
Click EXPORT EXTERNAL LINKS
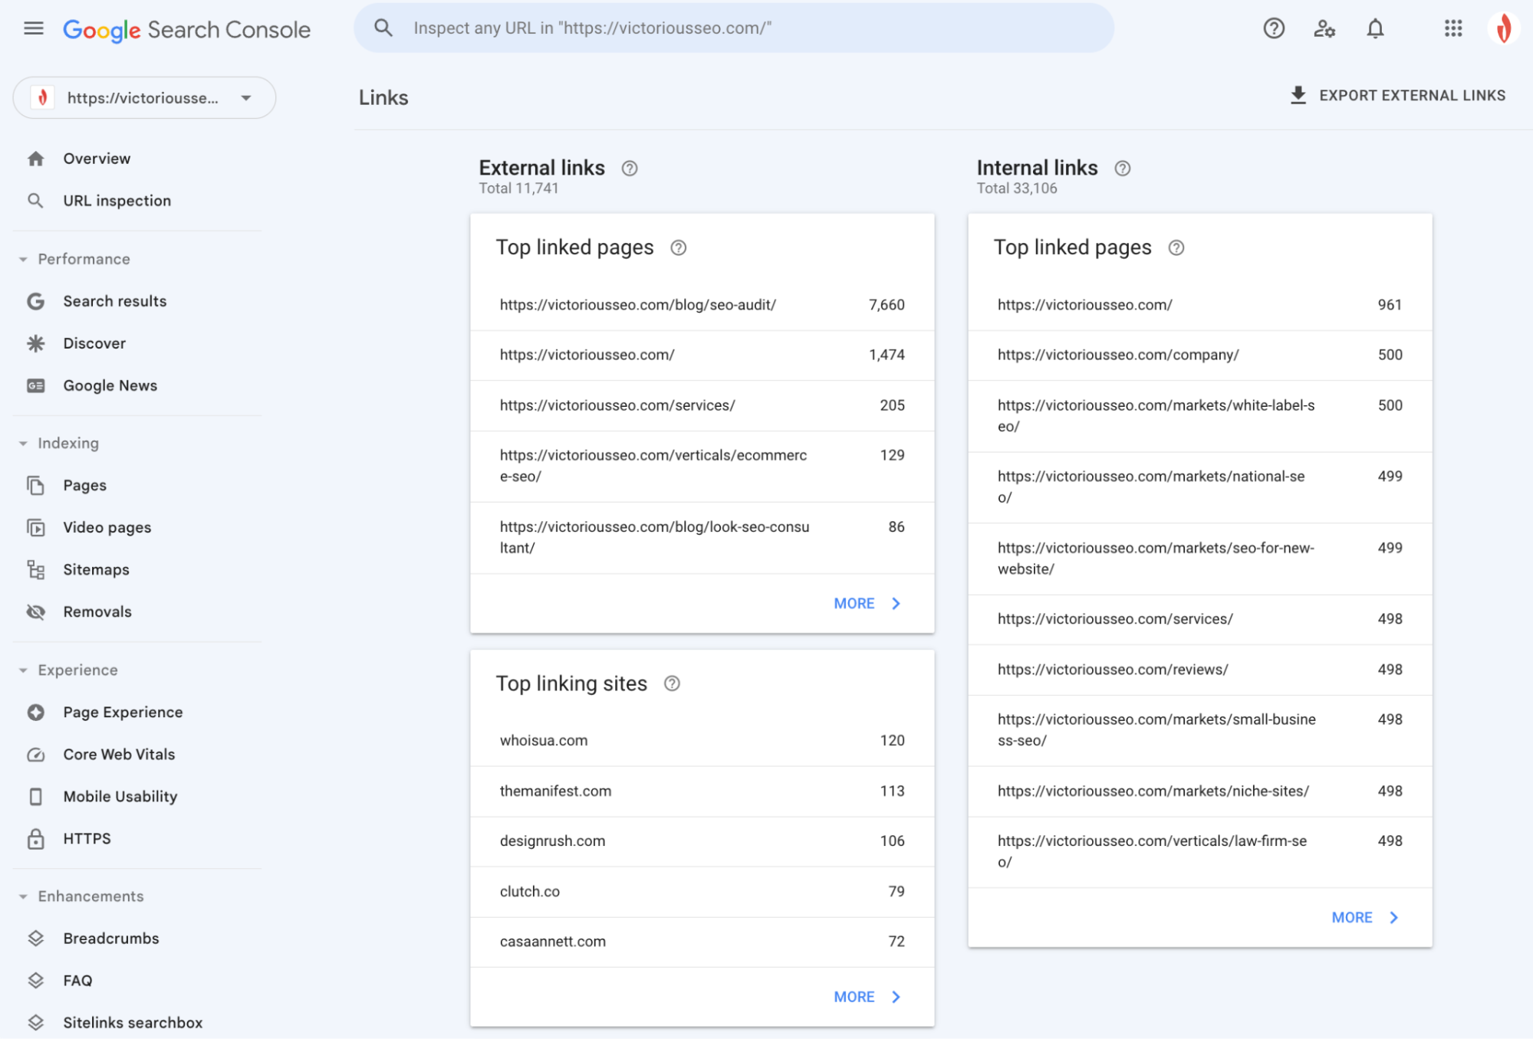point(1397,95)
